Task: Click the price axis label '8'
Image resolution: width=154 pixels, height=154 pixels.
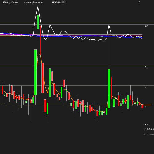Action: pyautogui.click(x=145, y=67)
